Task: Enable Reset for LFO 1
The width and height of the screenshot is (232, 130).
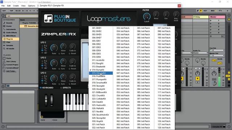Action: click(x=69, y=53)
